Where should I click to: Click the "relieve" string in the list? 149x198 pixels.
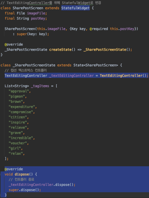pos(18,127)
